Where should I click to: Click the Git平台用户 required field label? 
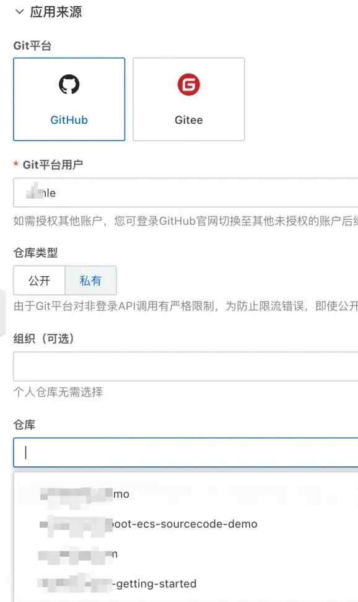point(53,165)
